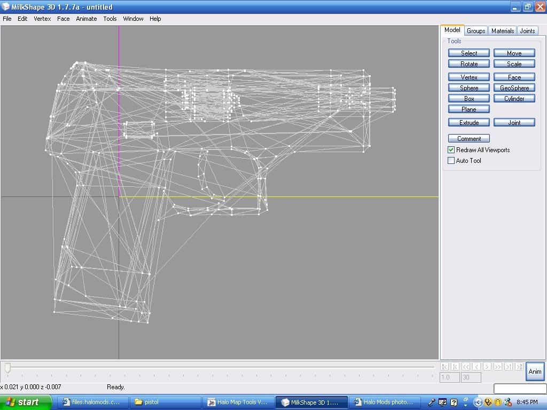The height and width of the screenshot is (410, 547).
Task: Enable the Auto Tool checkbox
Action: pos(451,160)
